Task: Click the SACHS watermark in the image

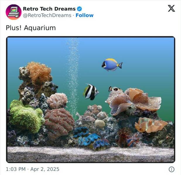Action: pos(13,160)
